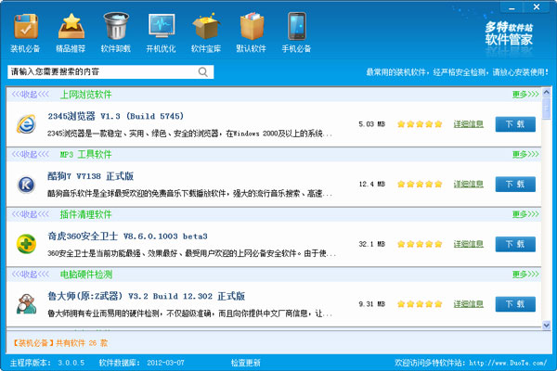Image resolution: width=557 pixels, height=371 pixels.
Task: Open the 精品推荐 star icon
Action: coord(71,26)
